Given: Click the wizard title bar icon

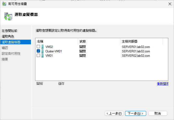Looking at the screenshot, I should (4, 4).
